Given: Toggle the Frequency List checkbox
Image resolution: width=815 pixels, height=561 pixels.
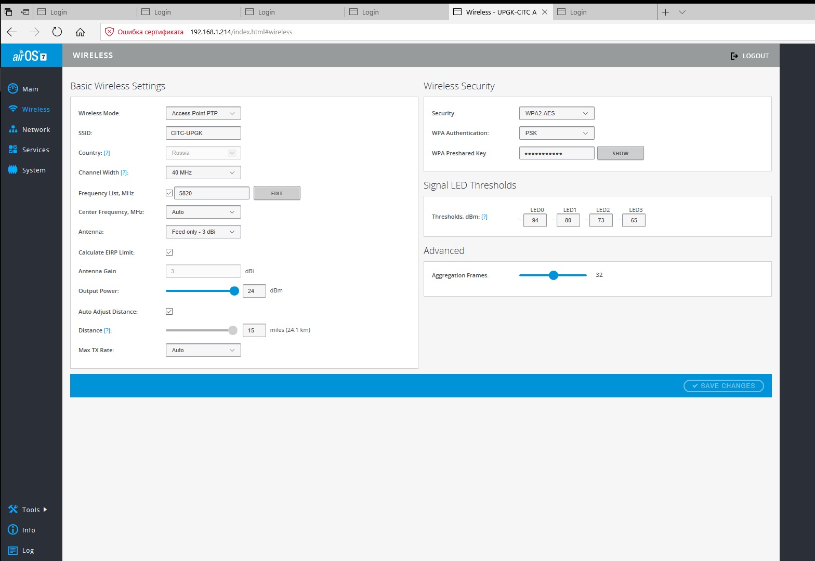Looking at the screenshot, I should (169, 193).
